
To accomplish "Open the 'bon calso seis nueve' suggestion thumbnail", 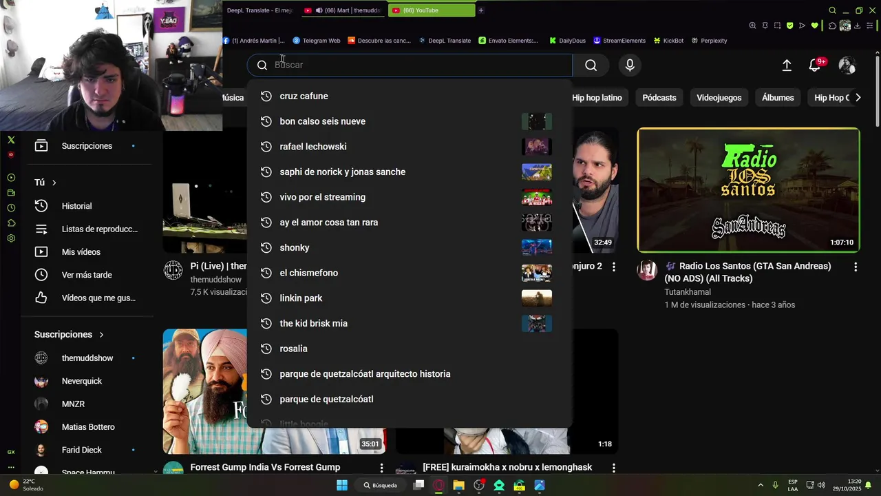I will tap(537, 121).
